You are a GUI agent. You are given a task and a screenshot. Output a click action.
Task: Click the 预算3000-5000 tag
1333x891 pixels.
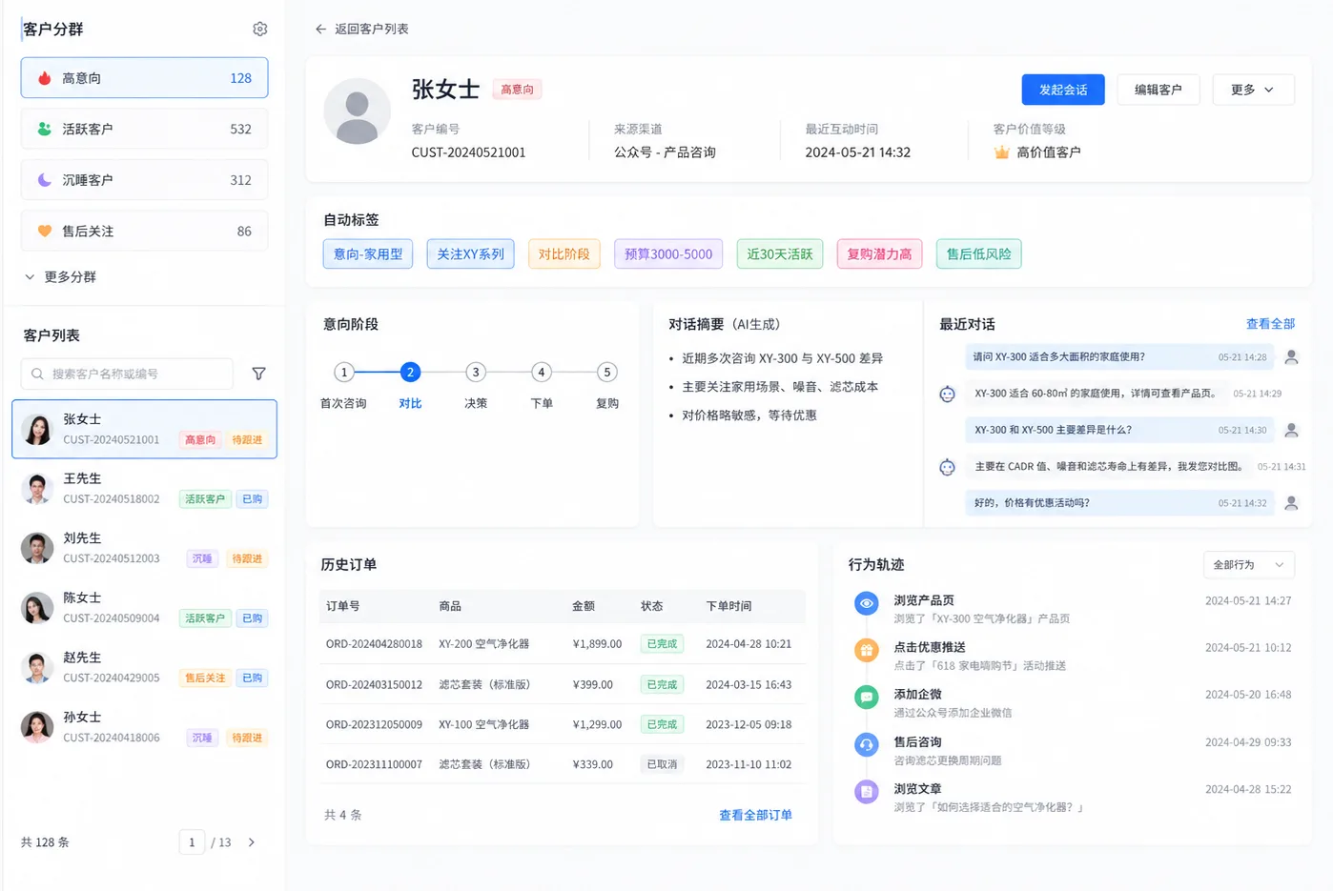668,253
